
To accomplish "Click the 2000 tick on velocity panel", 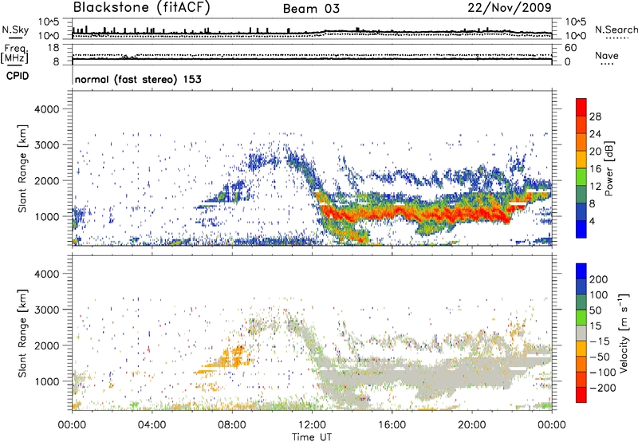I will [47, 345].
